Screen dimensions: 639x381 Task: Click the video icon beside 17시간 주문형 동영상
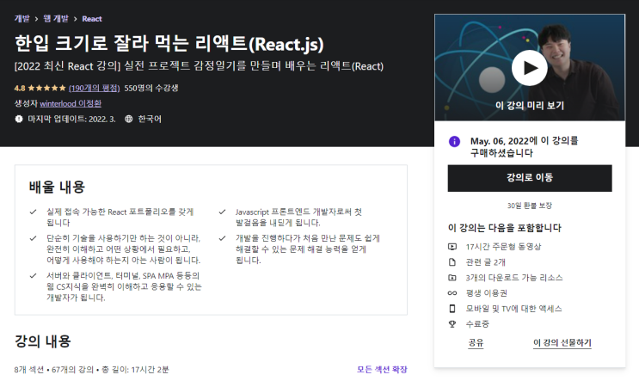(452, 247)
